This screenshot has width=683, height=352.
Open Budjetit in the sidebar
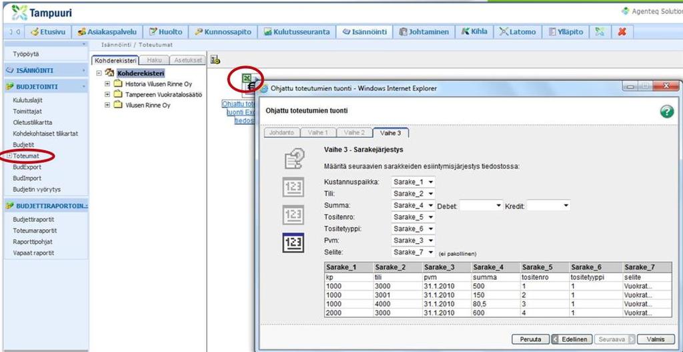point(23,144)
